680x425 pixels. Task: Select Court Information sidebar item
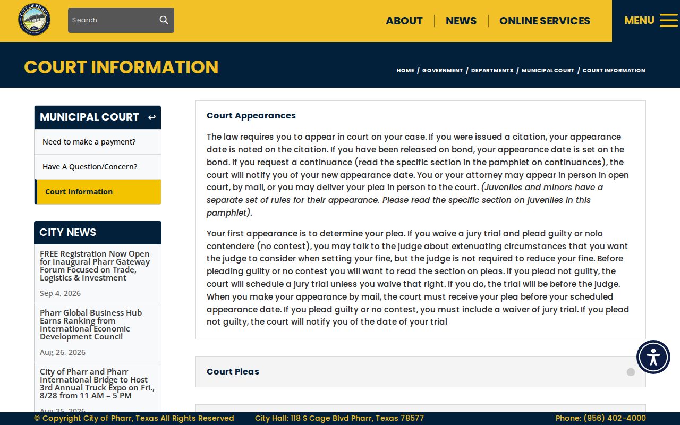coord(98,192)
